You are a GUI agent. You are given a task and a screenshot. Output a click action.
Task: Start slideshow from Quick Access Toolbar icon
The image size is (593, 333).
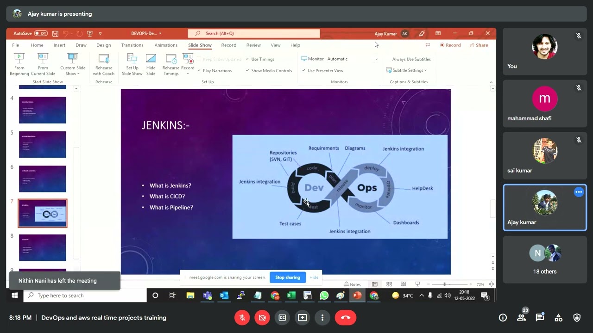90,34
